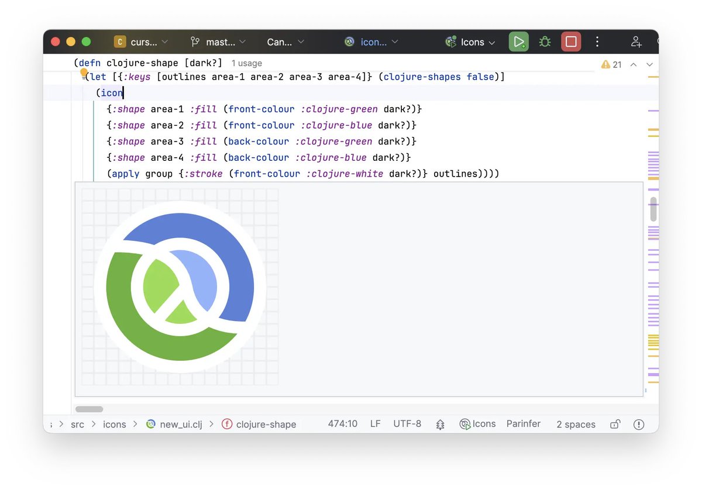
Task: Open the Can... dropdown in title bar
Action: (x=285, y=42)
